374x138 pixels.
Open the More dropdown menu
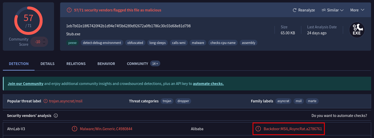pos(357,10)
